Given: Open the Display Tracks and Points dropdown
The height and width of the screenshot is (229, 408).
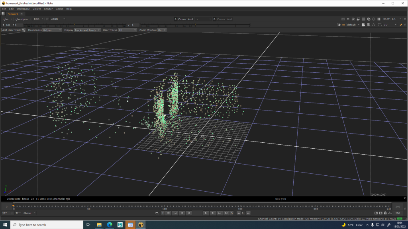Looking at the screenshot, I should coord(87,30).
